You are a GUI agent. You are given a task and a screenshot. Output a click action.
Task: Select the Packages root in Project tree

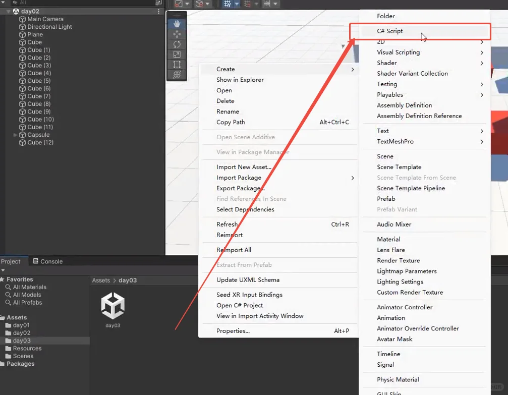[20, 364]
